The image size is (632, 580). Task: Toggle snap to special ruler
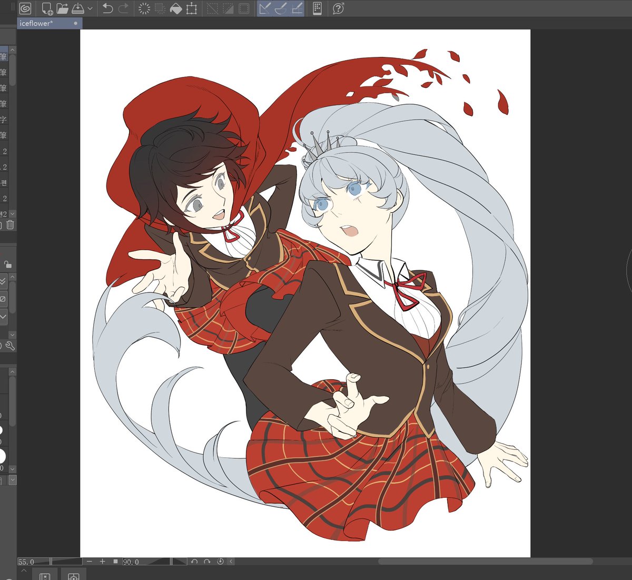tap(281, 8)
